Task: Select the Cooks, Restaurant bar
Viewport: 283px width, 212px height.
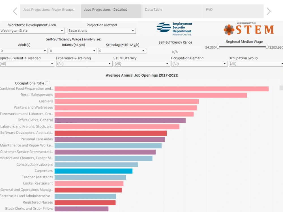Action: 89,183
